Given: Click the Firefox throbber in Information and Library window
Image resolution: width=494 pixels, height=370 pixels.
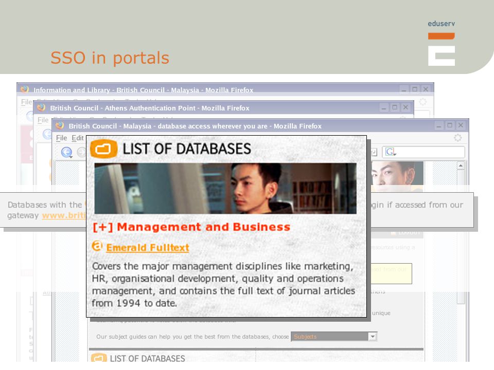Looking at the screenshot, I should click(x=422, y=102).
